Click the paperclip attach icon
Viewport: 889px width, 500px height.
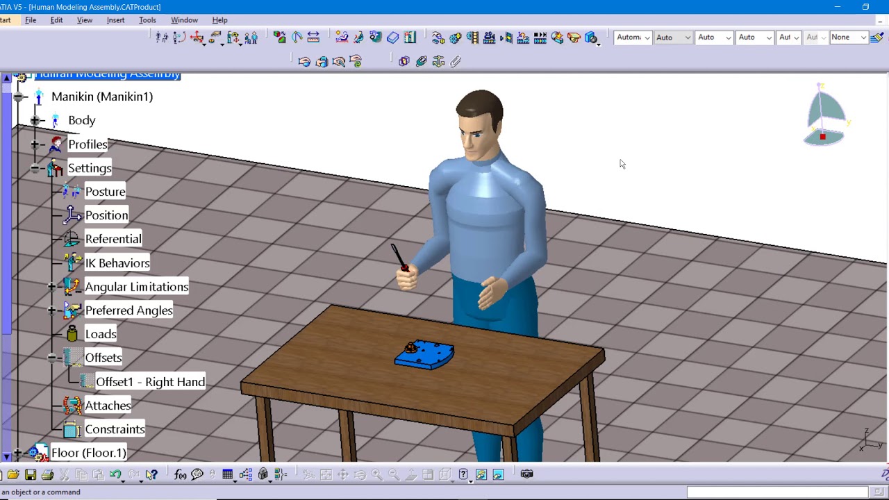[456, 61]
